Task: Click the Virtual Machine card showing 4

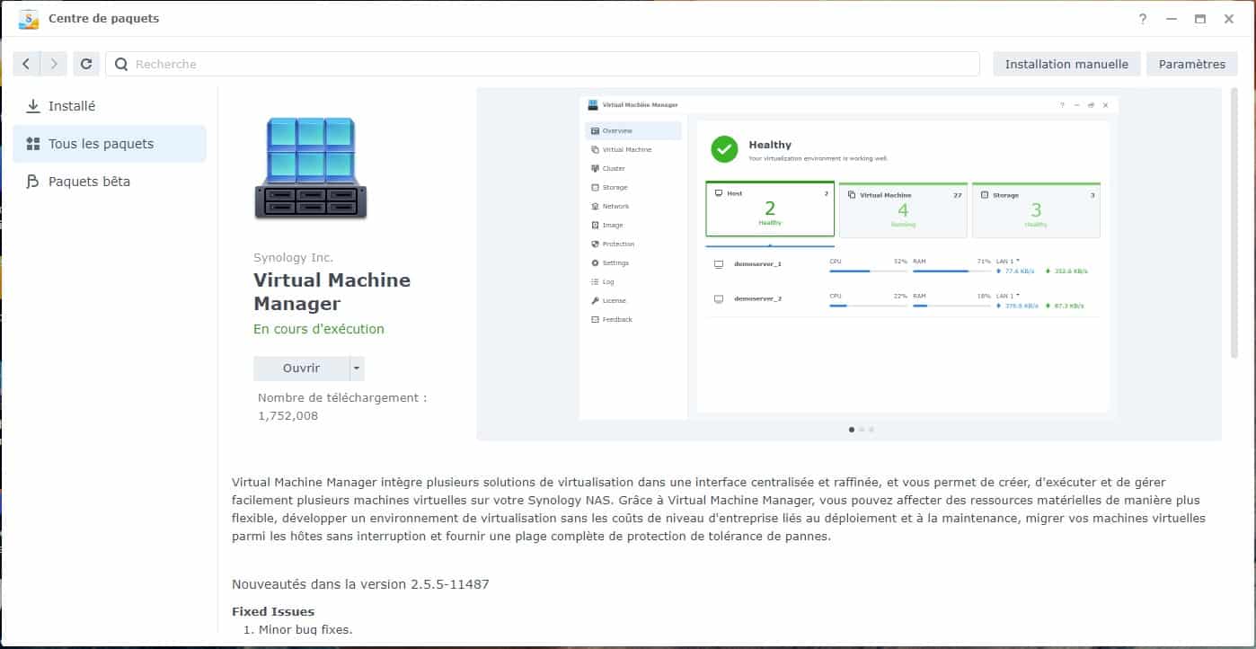Action: click(x=903, y=210)
